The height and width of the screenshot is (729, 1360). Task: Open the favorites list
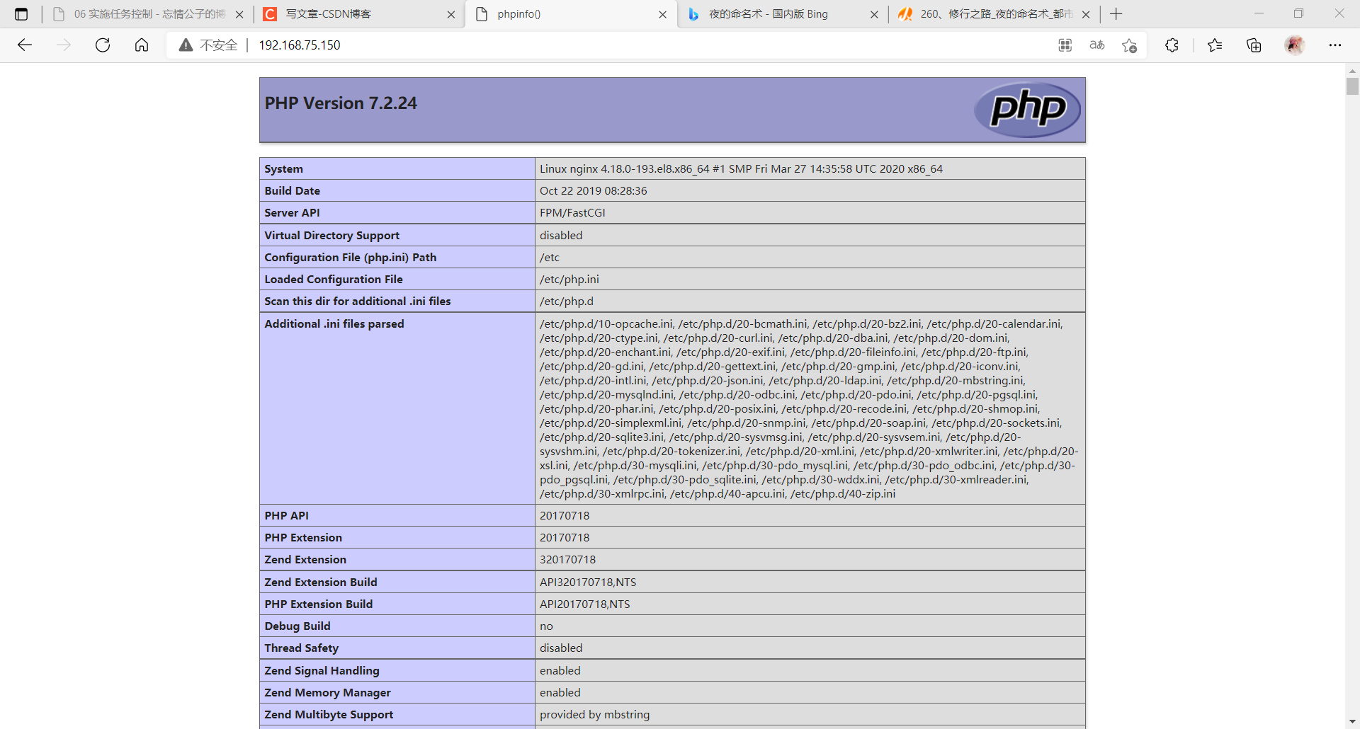[1215, 45]
